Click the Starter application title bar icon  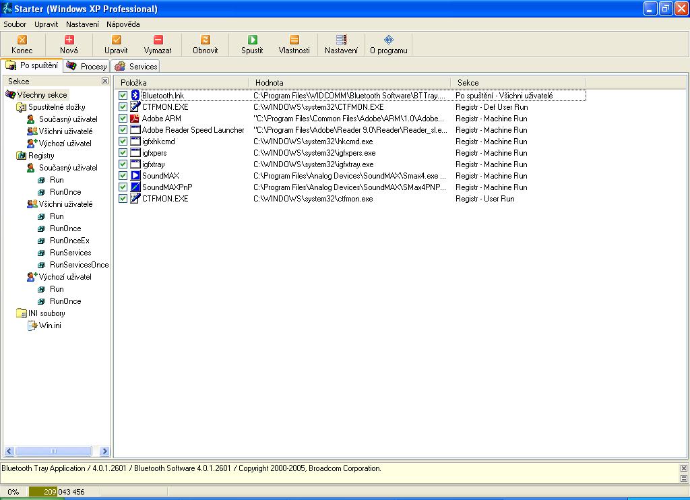[x=7, y=8]
